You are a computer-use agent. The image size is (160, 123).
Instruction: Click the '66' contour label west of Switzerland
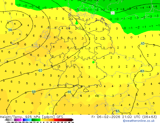[34, 92]
